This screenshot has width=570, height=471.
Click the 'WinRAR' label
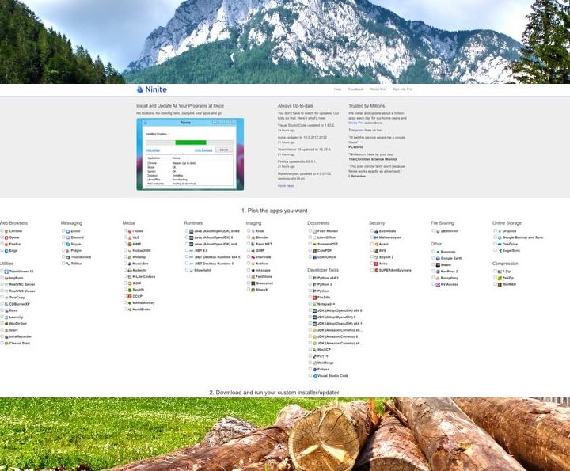tap(509, 284)
